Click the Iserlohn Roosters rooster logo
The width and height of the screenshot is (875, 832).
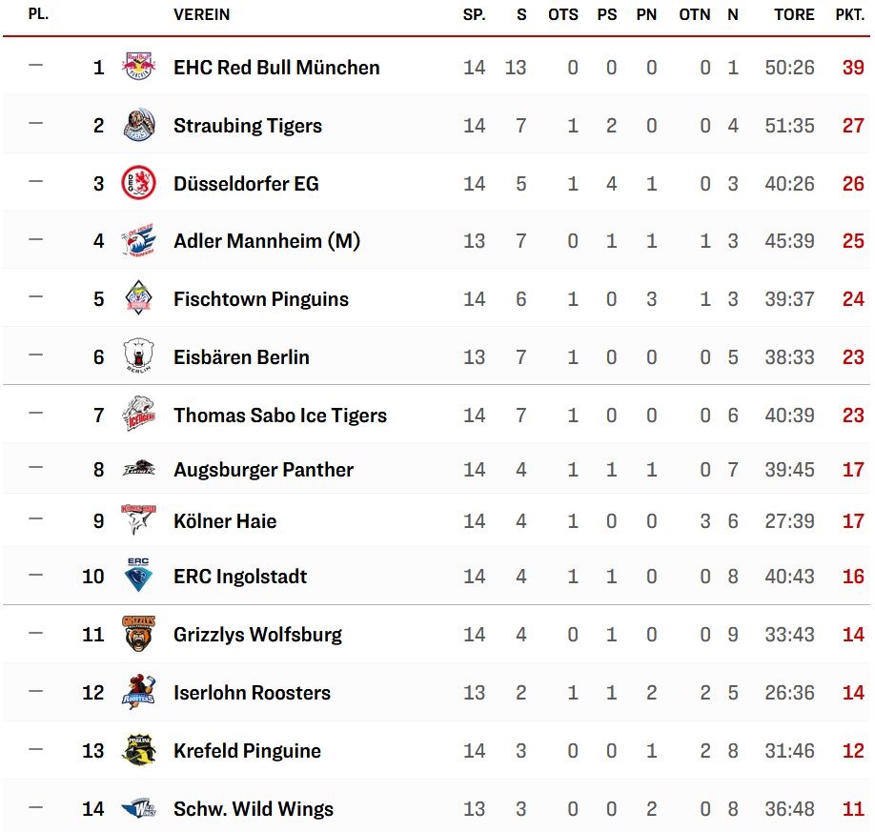[138, 692]
